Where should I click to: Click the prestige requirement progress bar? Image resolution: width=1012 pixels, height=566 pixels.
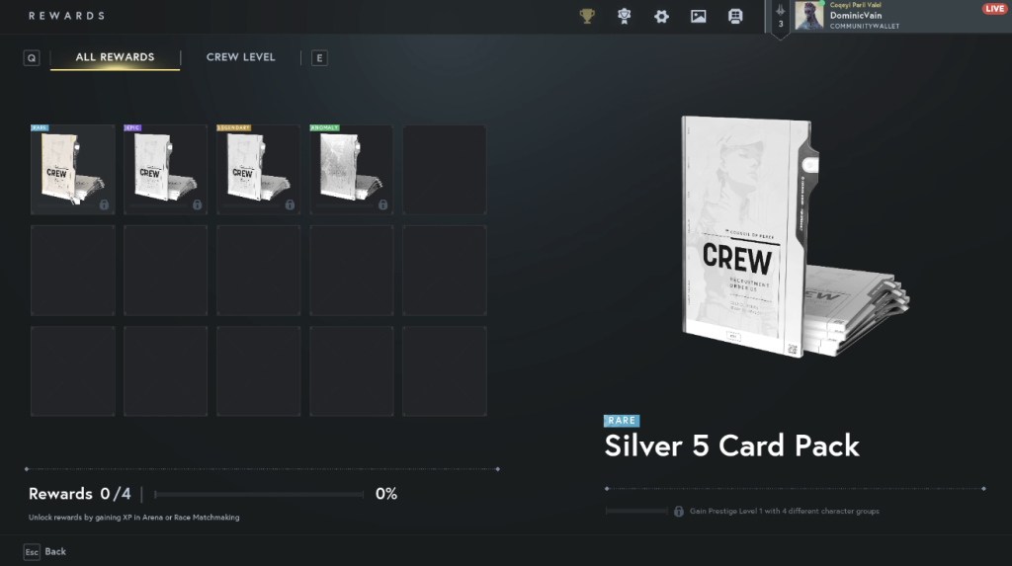(x=636, y=511)
